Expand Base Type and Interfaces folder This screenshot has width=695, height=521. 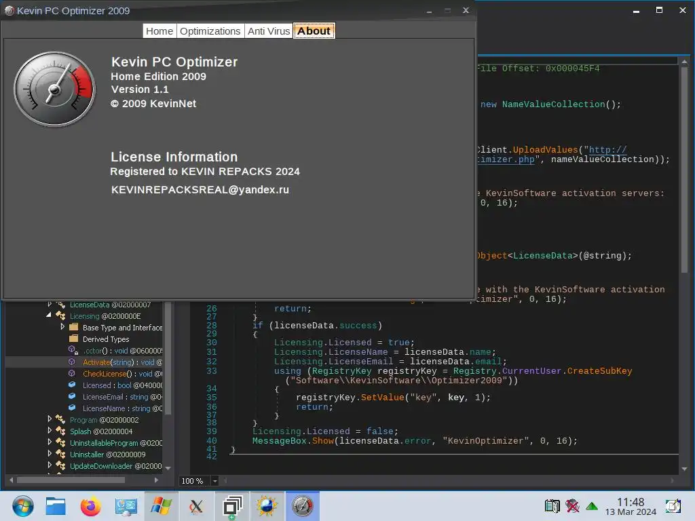(62, 326)
